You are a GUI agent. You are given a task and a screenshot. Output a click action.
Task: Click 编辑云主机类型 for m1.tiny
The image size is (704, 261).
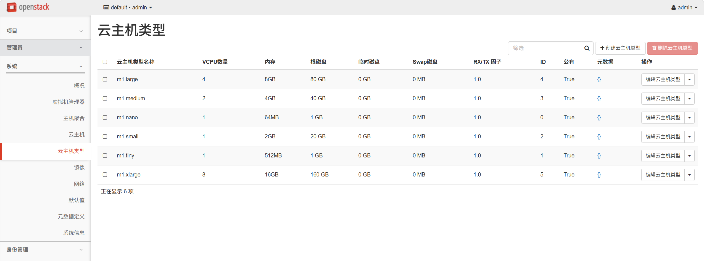663,156
